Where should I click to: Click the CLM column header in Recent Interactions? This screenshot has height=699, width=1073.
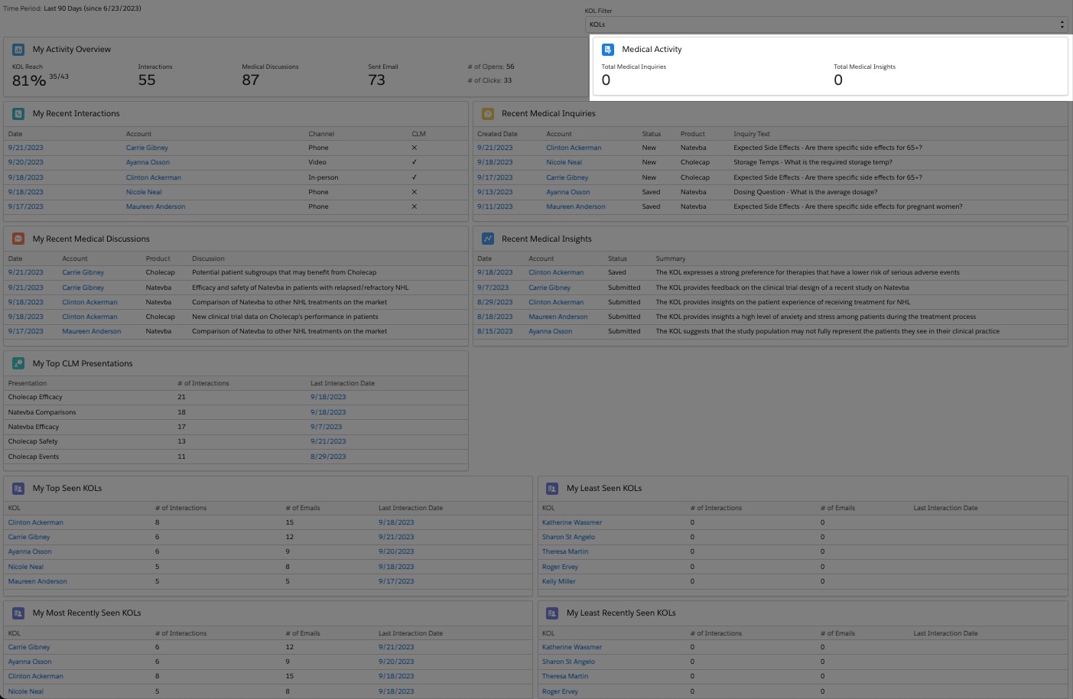[x=418, y=134]
